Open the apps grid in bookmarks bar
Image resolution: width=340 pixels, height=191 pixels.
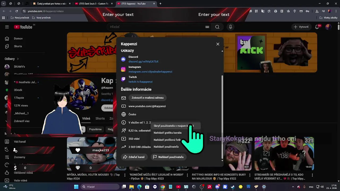[3, 18]
